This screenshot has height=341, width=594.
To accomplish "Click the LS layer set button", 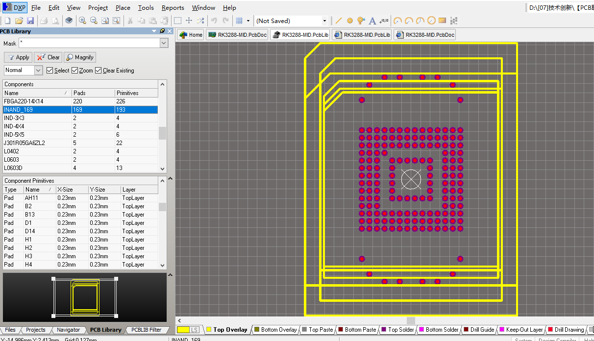I will click(195, 330).
